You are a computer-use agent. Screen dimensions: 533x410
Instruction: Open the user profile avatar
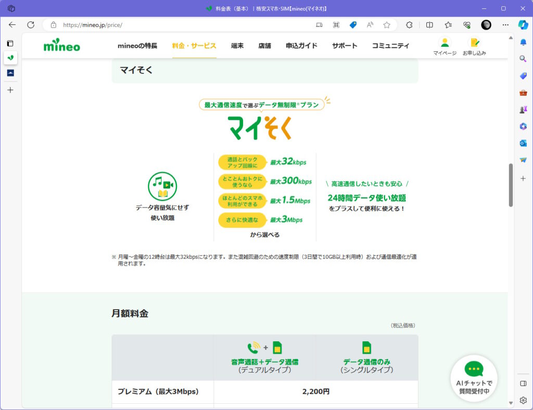[486, 25]
